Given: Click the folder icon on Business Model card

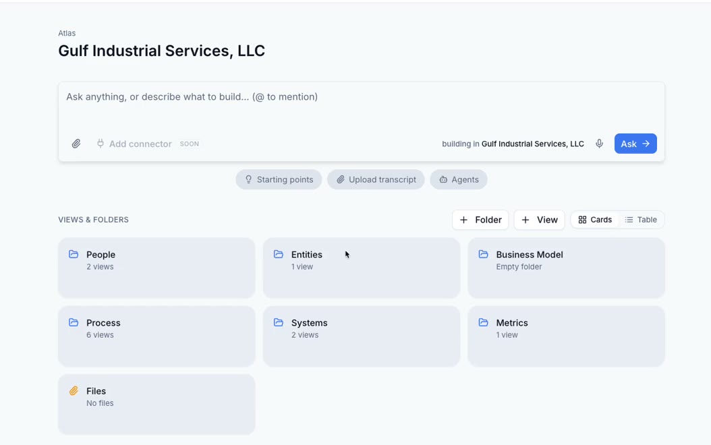Looking at the screenshot, I should (x=484, y=254).
